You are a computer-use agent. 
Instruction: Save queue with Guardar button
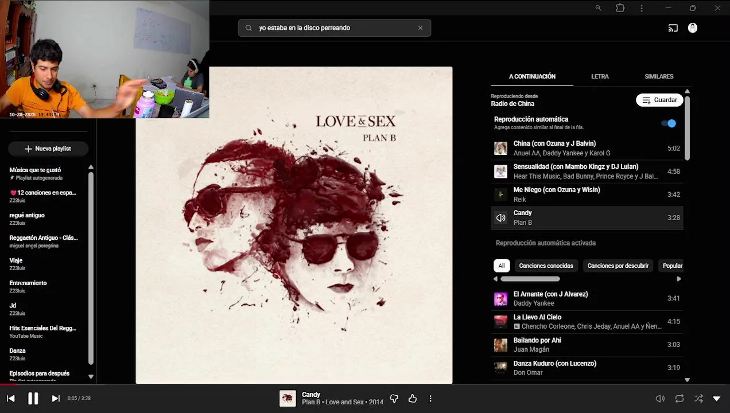click(659, 100)
